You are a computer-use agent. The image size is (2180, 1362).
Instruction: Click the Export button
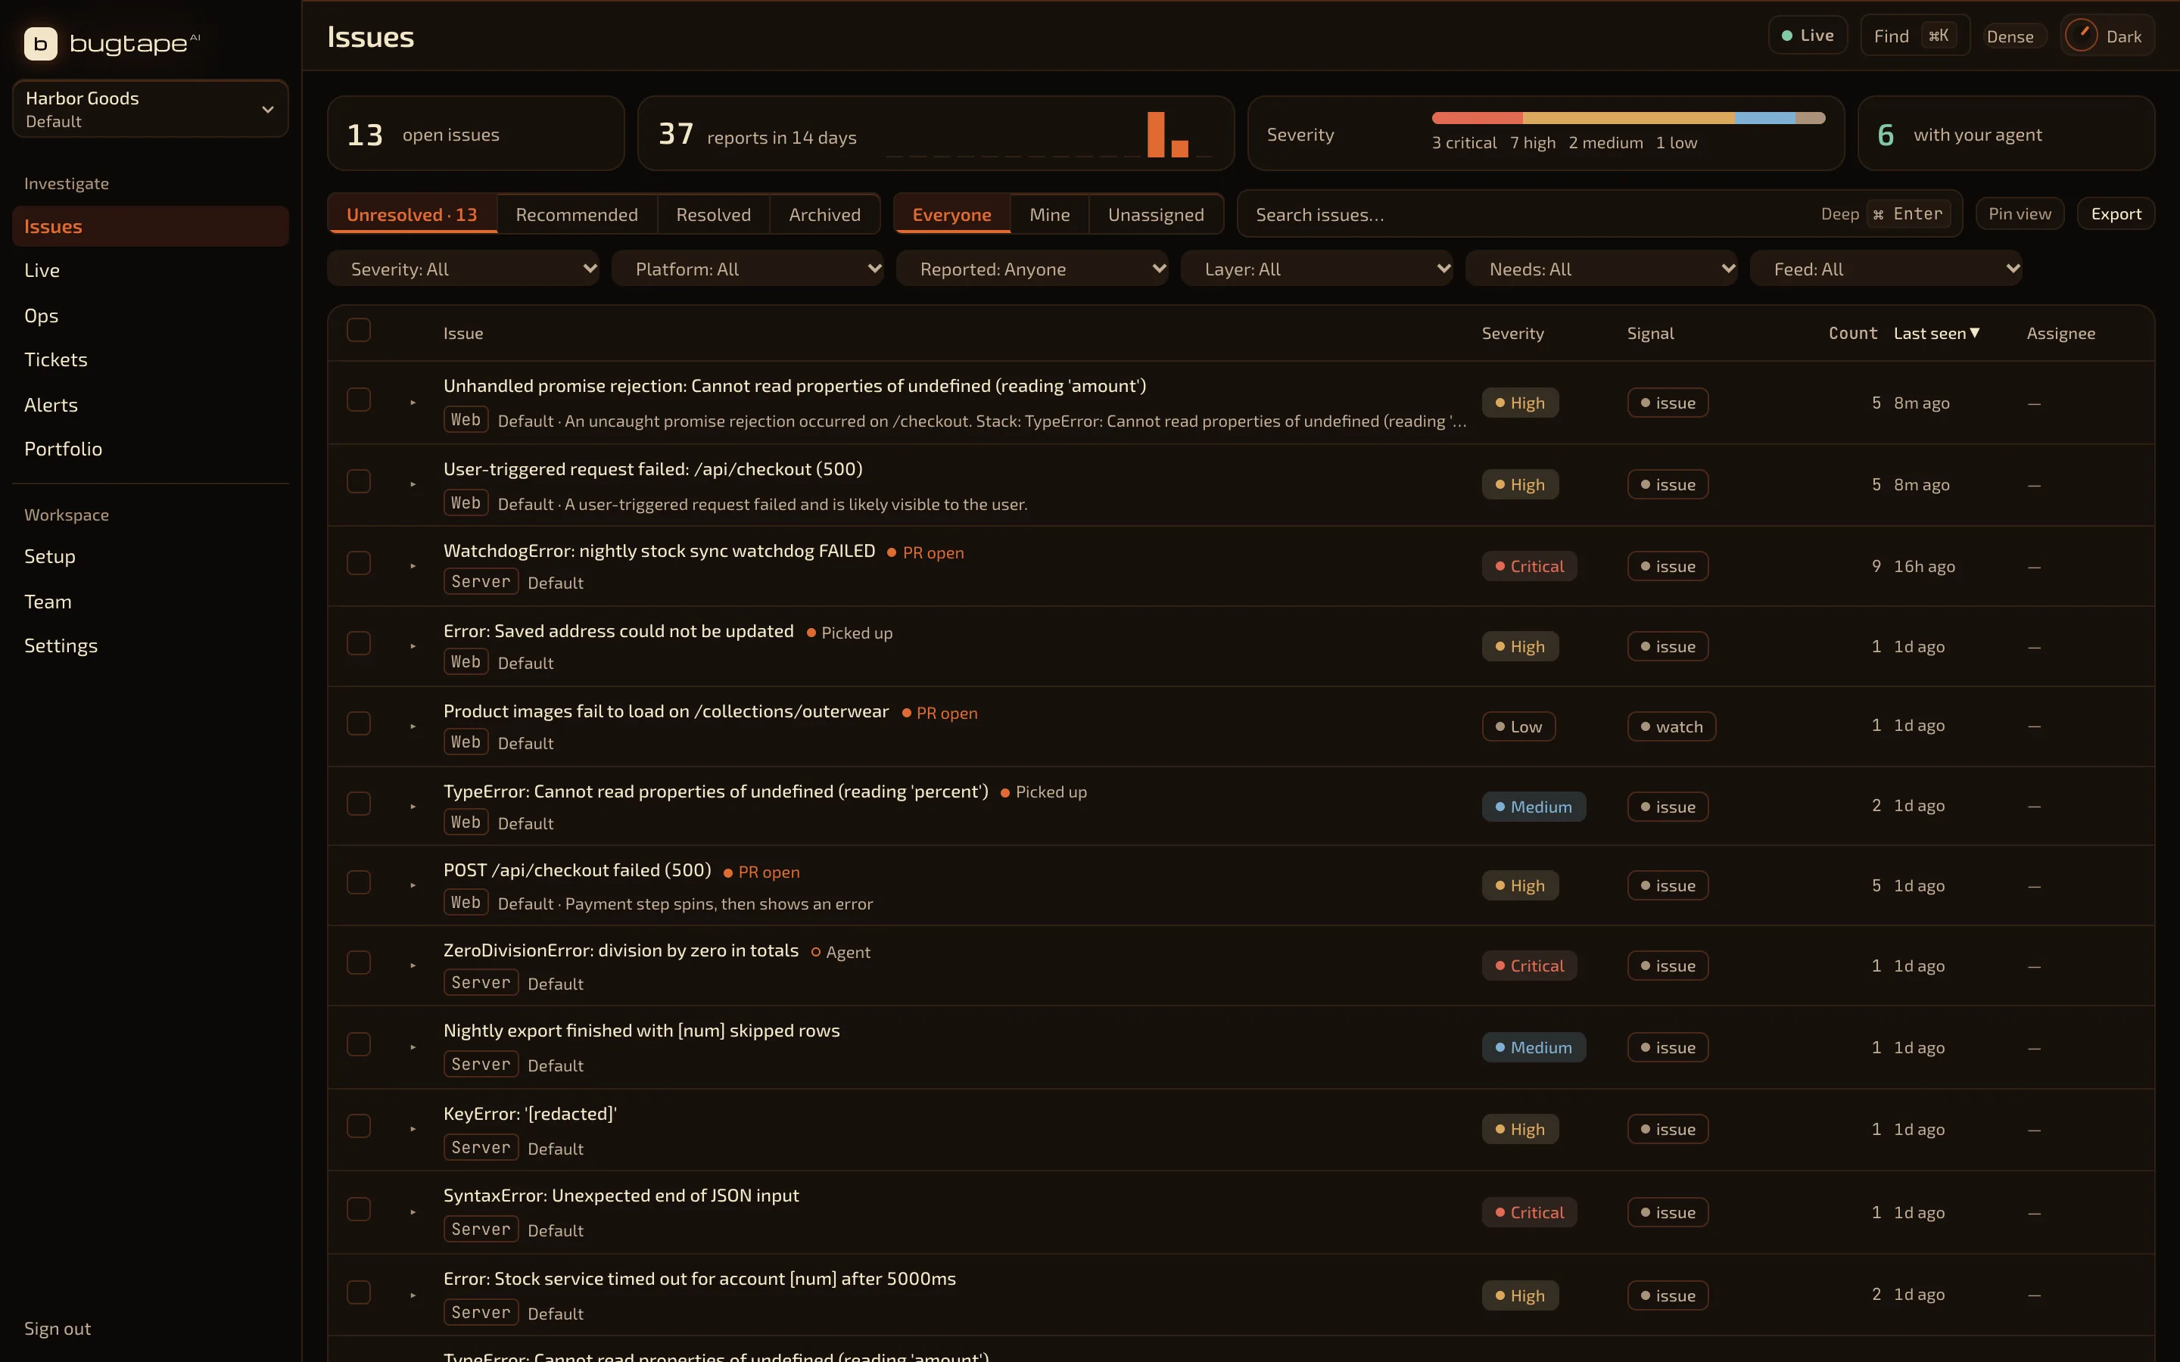tap(2116, 213)
